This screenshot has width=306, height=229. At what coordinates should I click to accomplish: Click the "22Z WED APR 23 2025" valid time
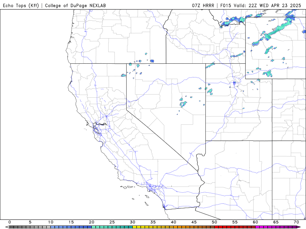(x=275, y=5)
